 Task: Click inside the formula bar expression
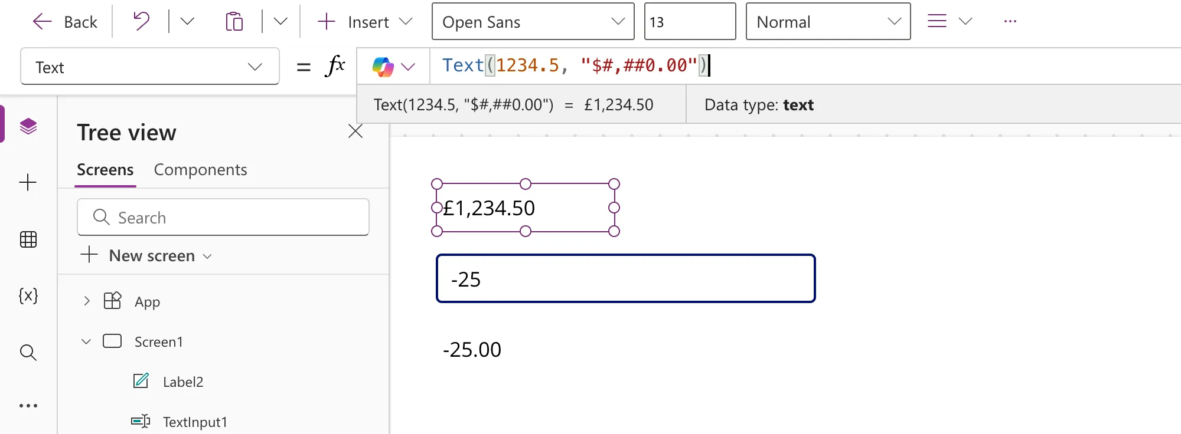pos(575,65)
